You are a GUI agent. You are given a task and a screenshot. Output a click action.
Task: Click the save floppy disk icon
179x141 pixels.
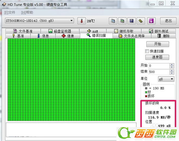(131, 21)
